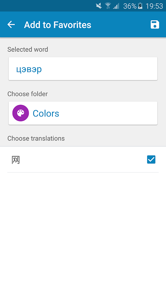This screenshot has width=166, height=295.
Task: Tap the 36% battery percentage text
Action: coord(130,6)
